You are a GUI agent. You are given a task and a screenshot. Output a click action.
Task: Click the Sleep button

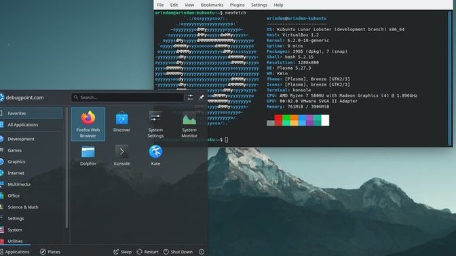[x=122, y=252]
